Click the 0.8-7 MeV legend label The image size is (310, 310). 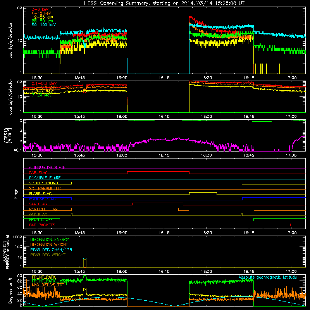click(42, 91)
